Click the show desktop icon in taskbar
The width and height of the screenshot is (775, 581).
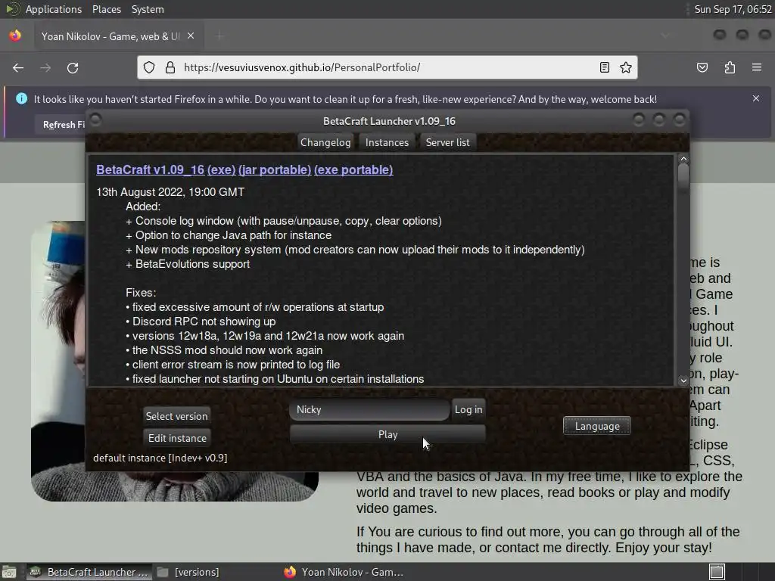click(x=9, y=572)
